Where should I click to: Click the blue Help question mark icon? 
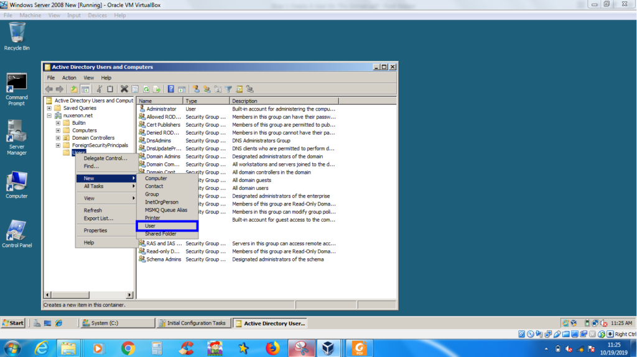[171, 89]
